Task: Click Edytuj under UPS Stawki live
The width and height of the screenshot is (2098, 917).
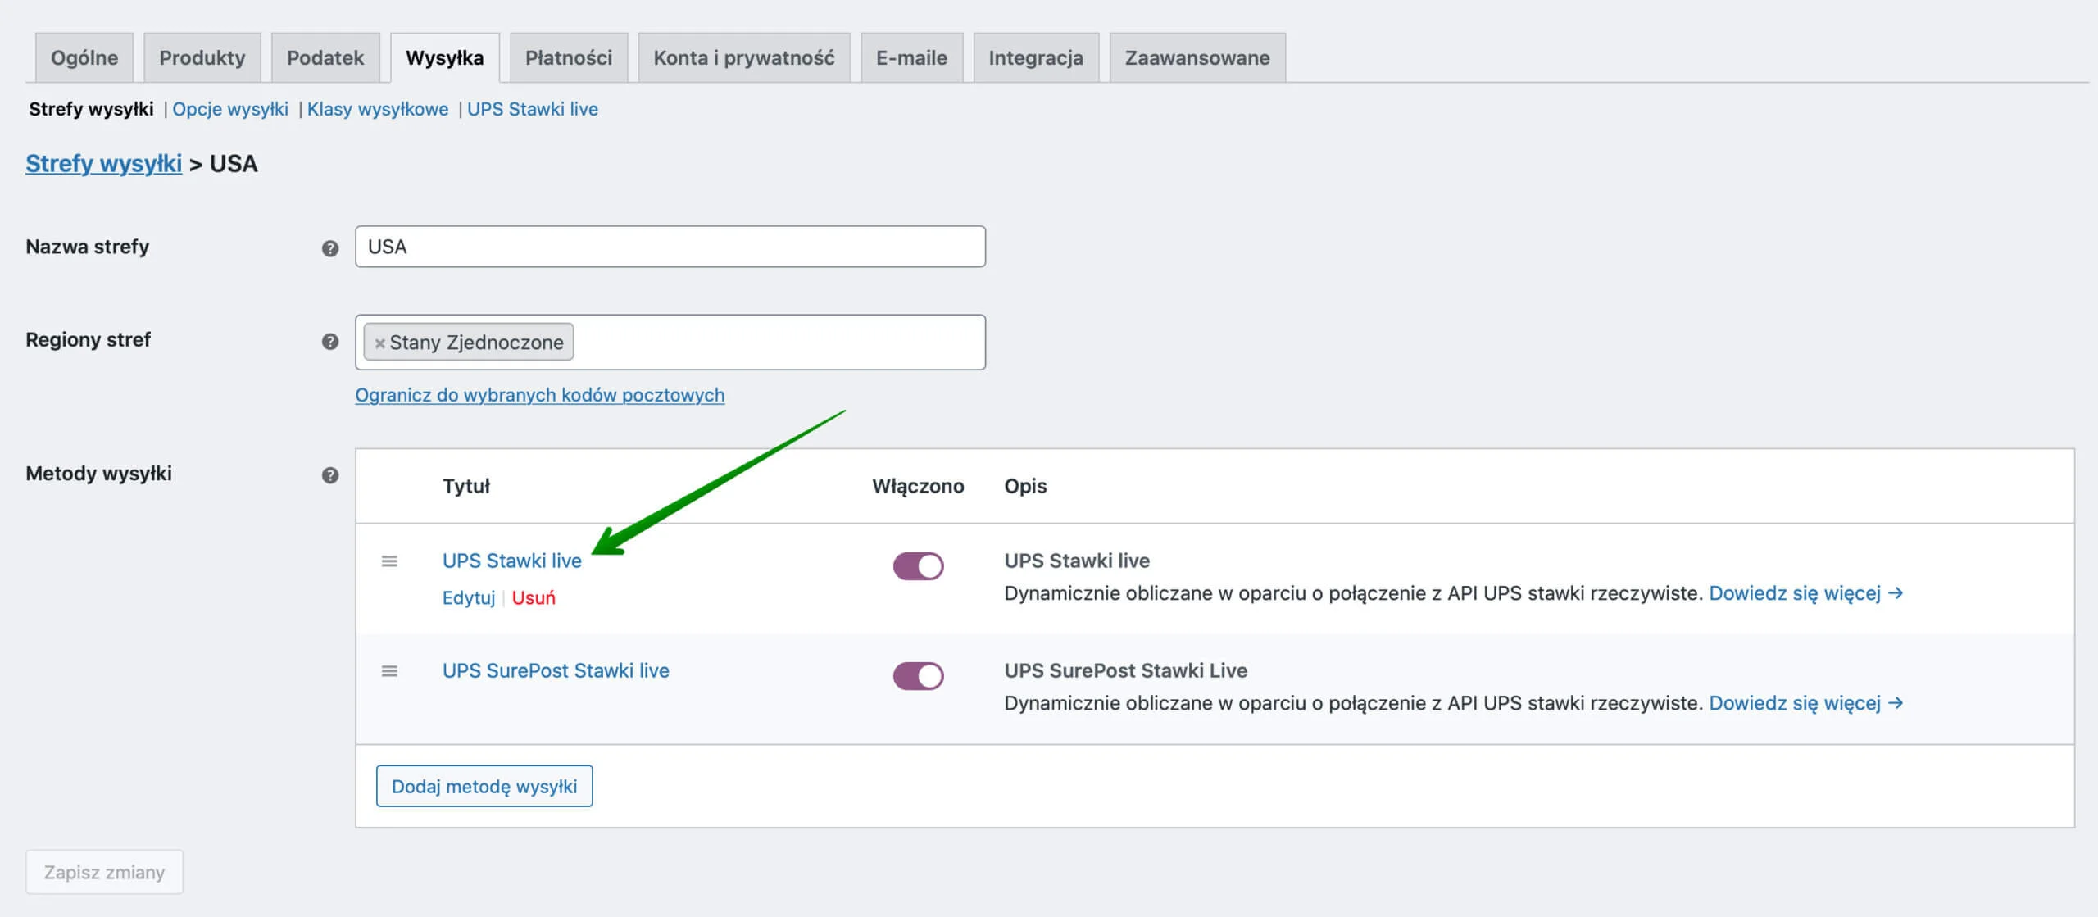Action: (x=469, y=597)
